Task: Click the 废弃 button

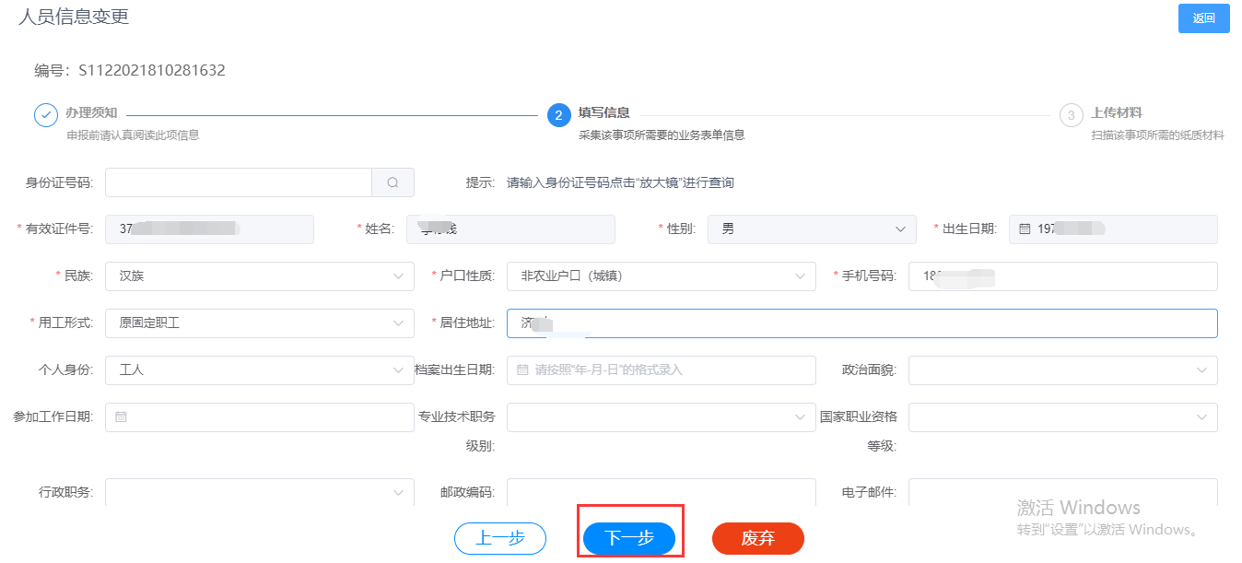Action: coord(758,538)
